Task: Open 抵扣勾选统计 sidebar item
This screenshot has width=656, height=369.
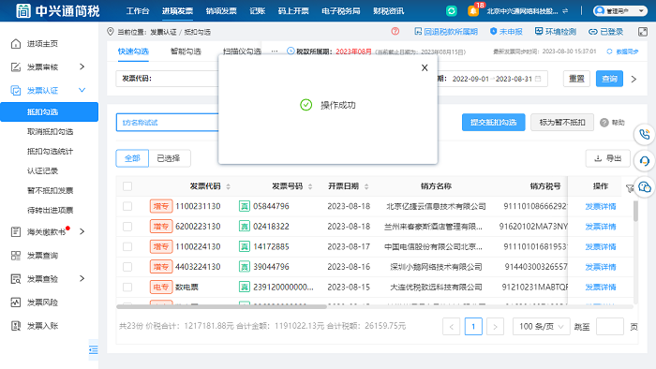Action: pyautogui.click(x=50, y=152)
